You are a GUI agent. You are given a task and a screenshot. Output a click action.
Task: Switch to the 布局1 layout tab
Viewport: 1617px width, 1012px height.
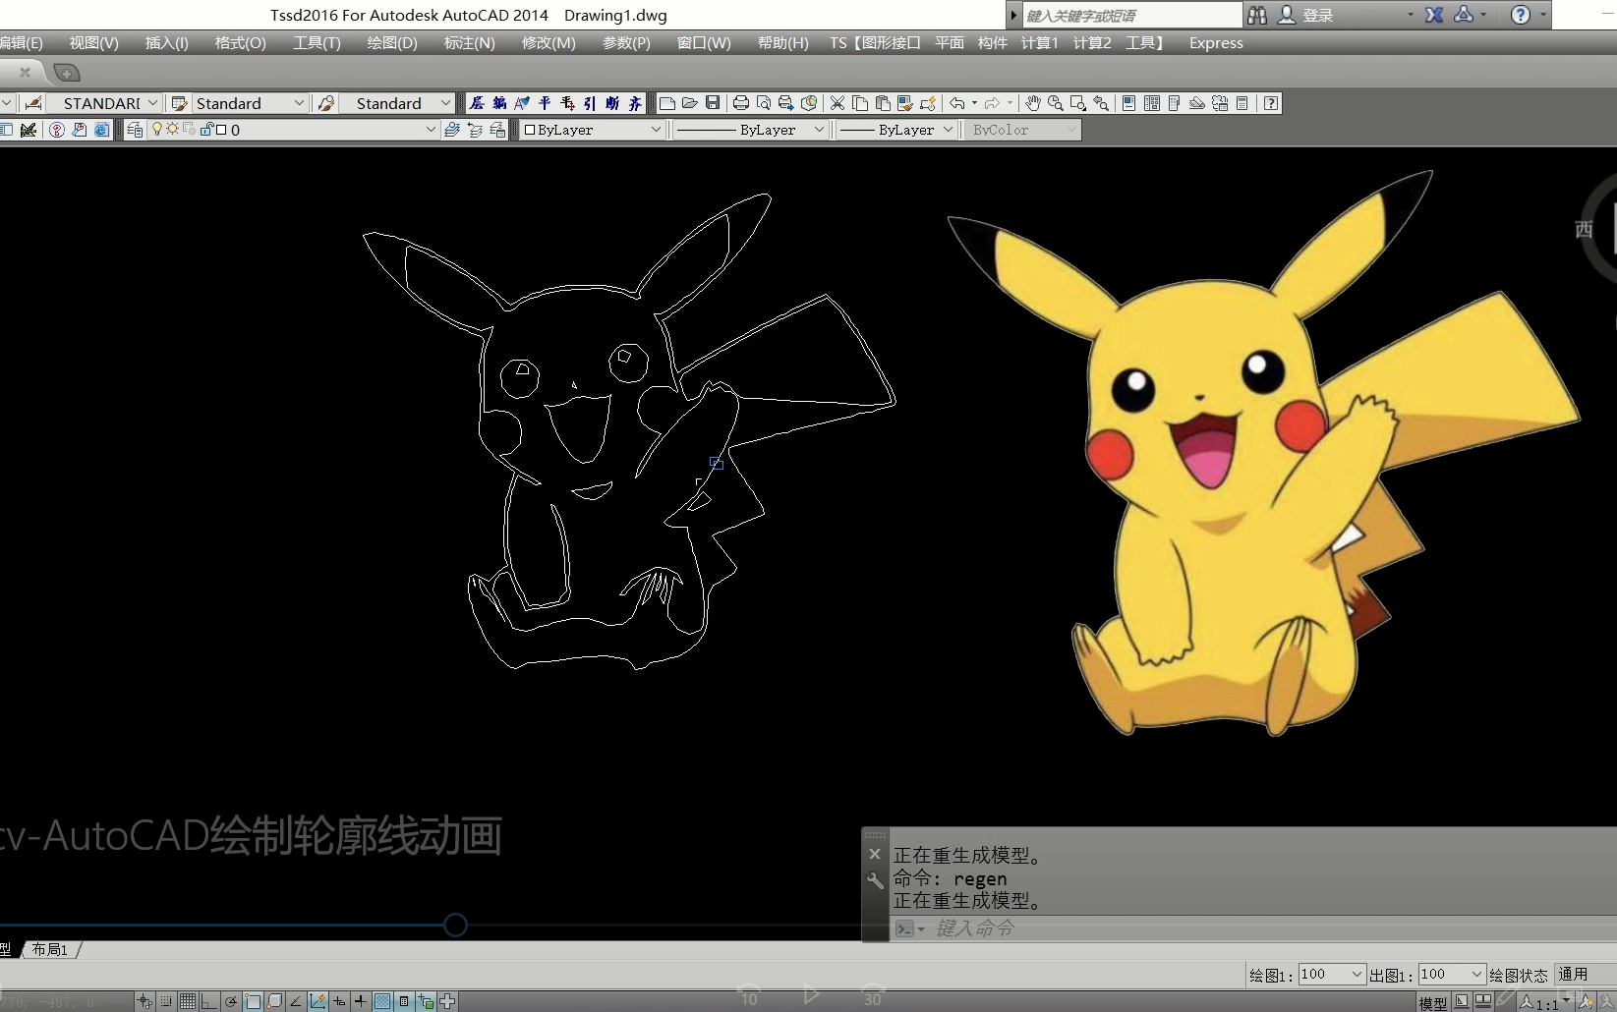click(50, 949)
